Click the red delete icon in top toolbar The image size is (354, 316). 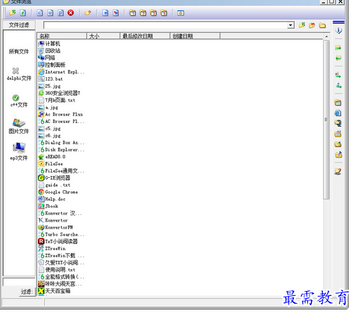tap(70, 12)
